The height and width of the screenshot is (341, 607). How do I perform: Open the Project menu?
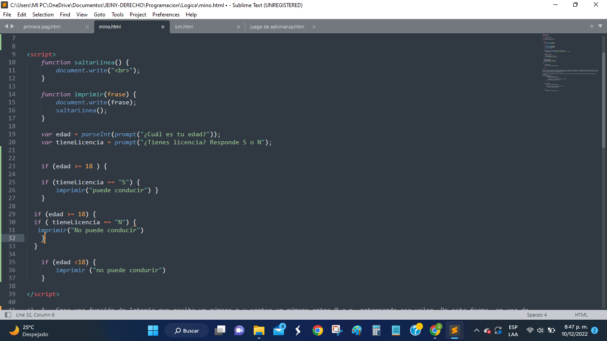pyautogui.click(x=138, y=15)
